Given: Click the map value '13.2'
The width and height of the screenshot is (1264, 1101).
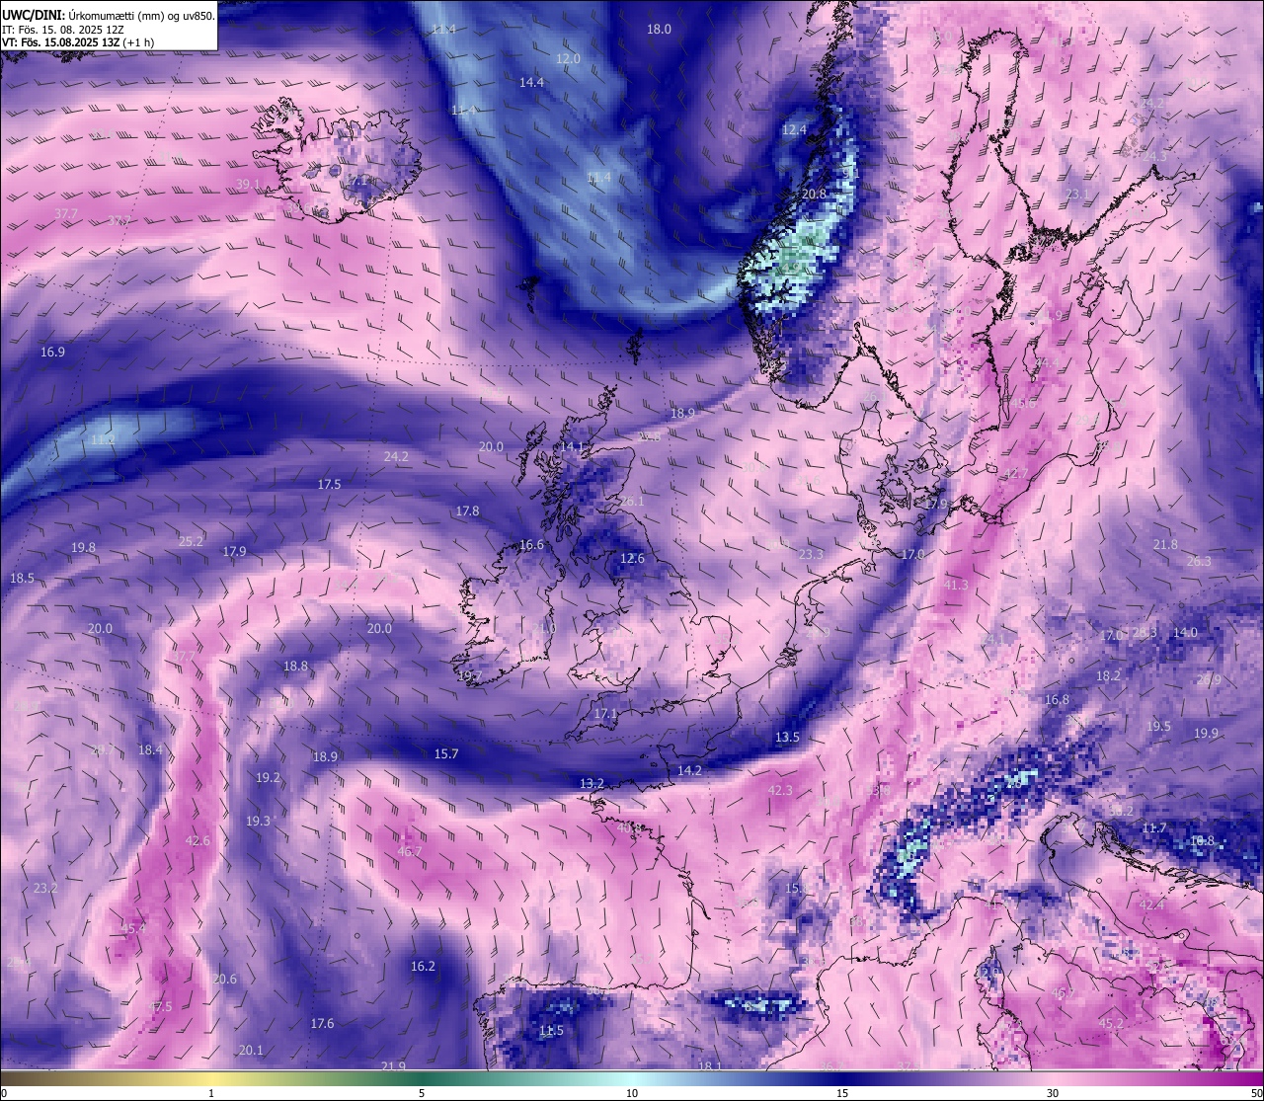Looking at the screenshot, I should click(x=592, y=784).
